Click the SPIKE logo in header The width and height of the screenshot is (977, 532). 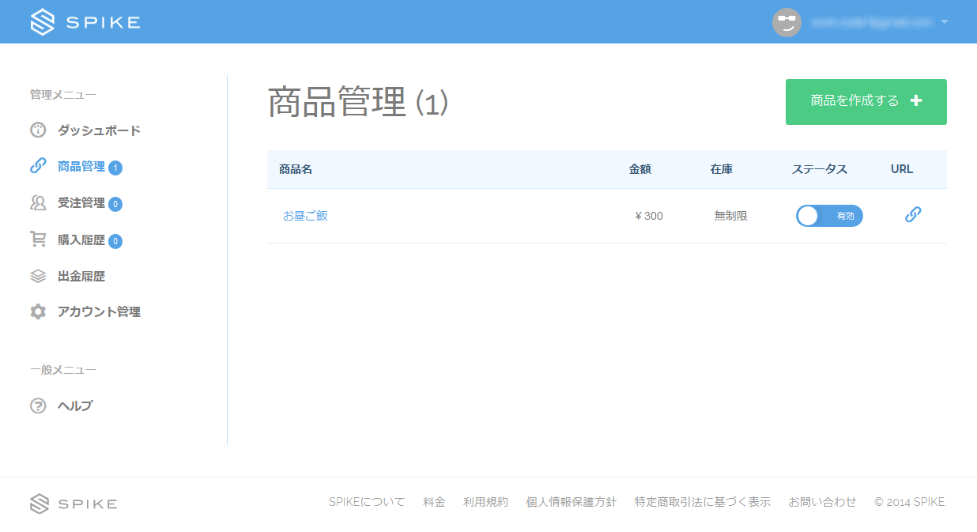coord(85,22)
